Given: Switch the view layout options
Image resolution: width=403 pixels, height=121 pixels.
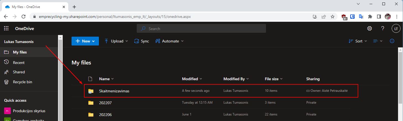Looking at the screenshot, I should coord(378,41).
